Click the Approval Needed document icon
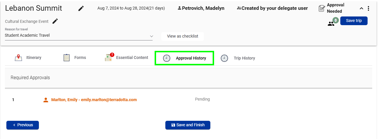Viewport: 378px width, 139px height. [x=321, y=8]
